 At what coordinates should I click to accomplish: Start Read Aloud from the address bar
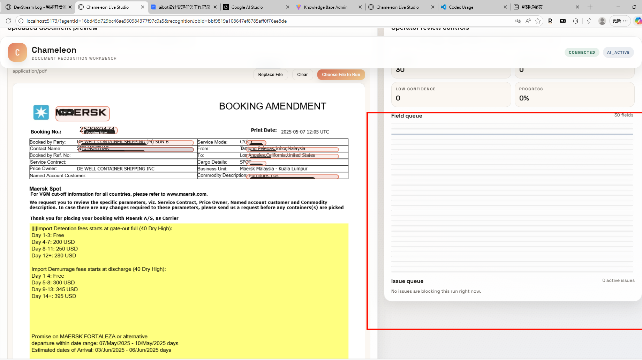coord(528,21)
